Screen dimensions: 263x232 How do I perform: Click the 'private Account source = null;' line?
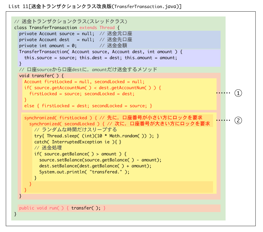click(x=57, y=34)
